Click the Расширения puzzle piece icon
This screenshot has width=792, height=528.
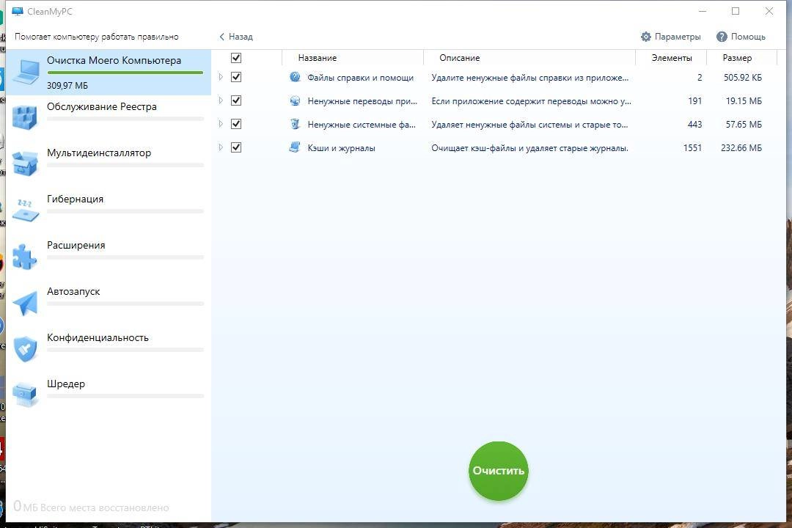24,257
